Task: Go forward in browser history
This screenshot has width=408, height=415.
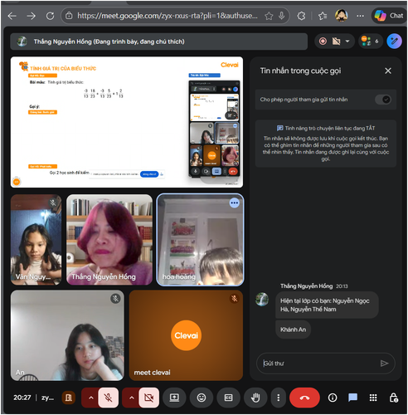Action: (x=31, y=16)
